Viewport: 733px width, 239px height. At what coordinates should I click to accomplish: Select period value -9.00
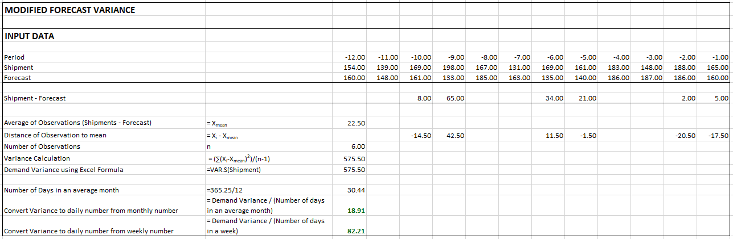[456, 57]
